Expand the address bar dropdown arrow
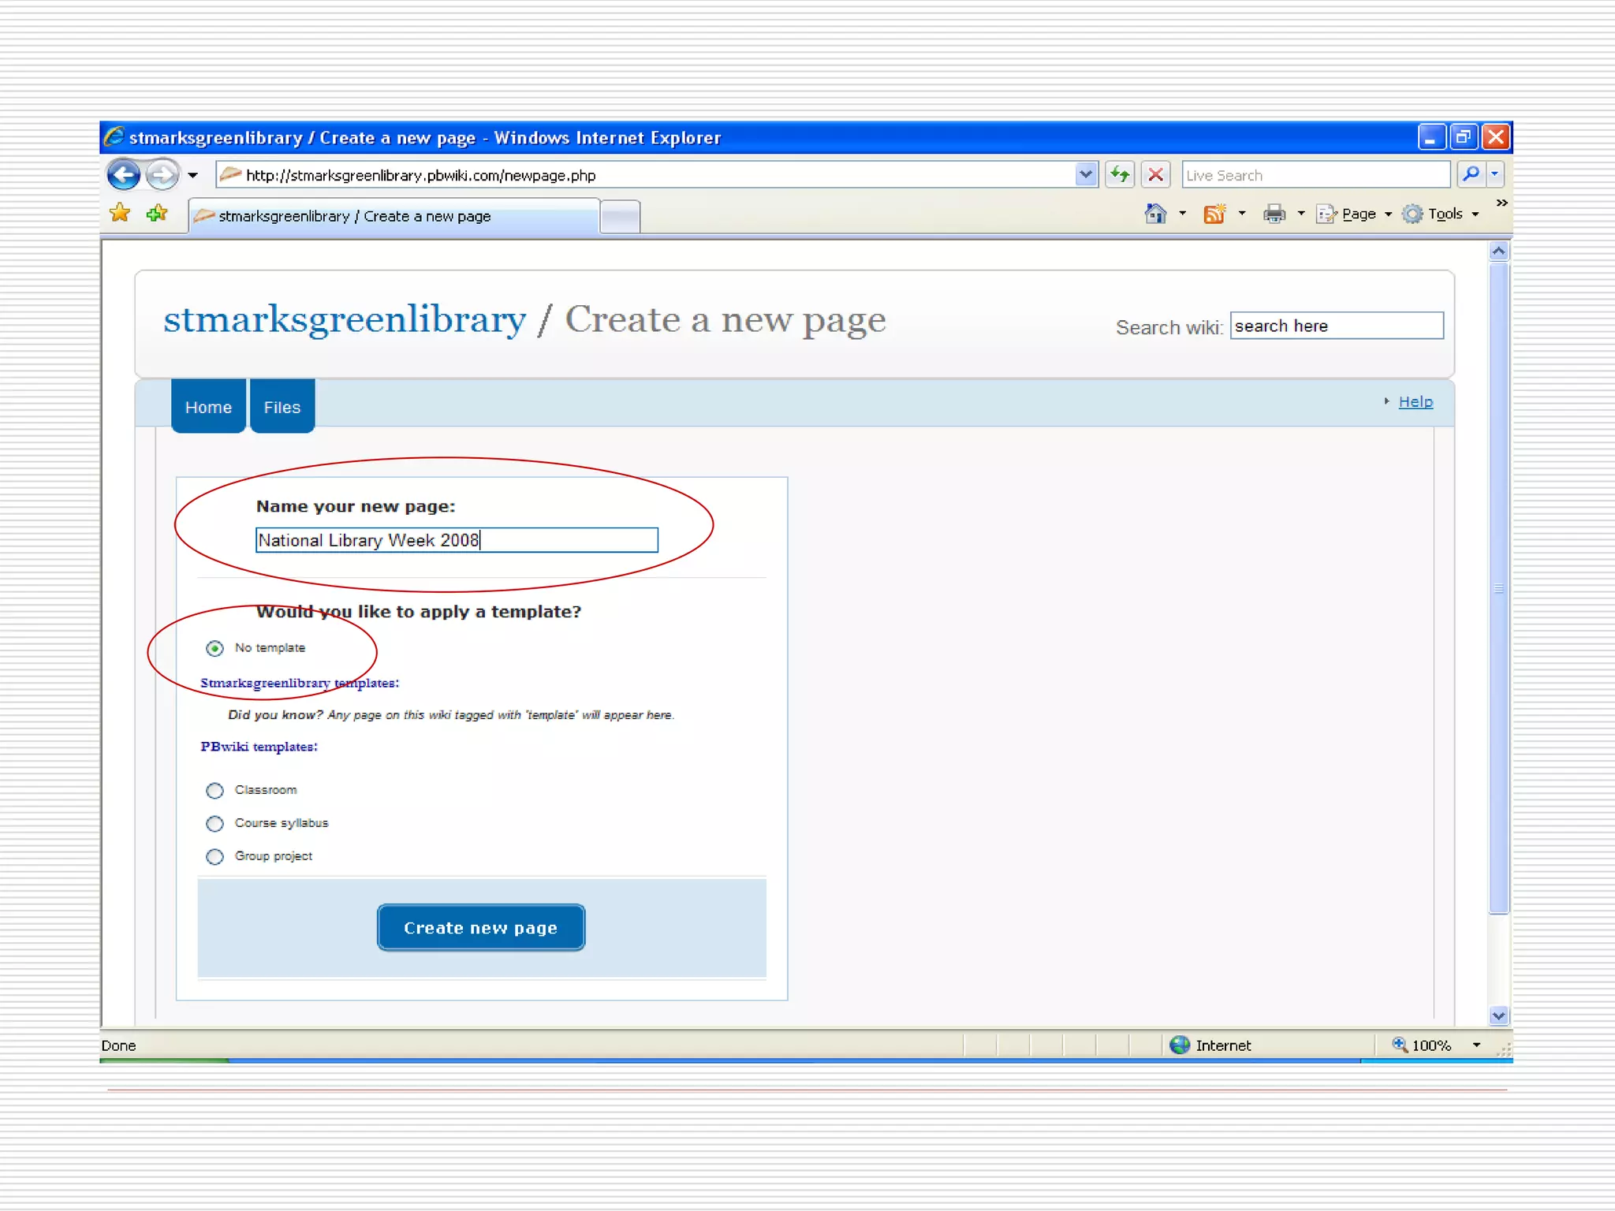The height and width of the screenshot is (1211, 1615). [1086, 174]
